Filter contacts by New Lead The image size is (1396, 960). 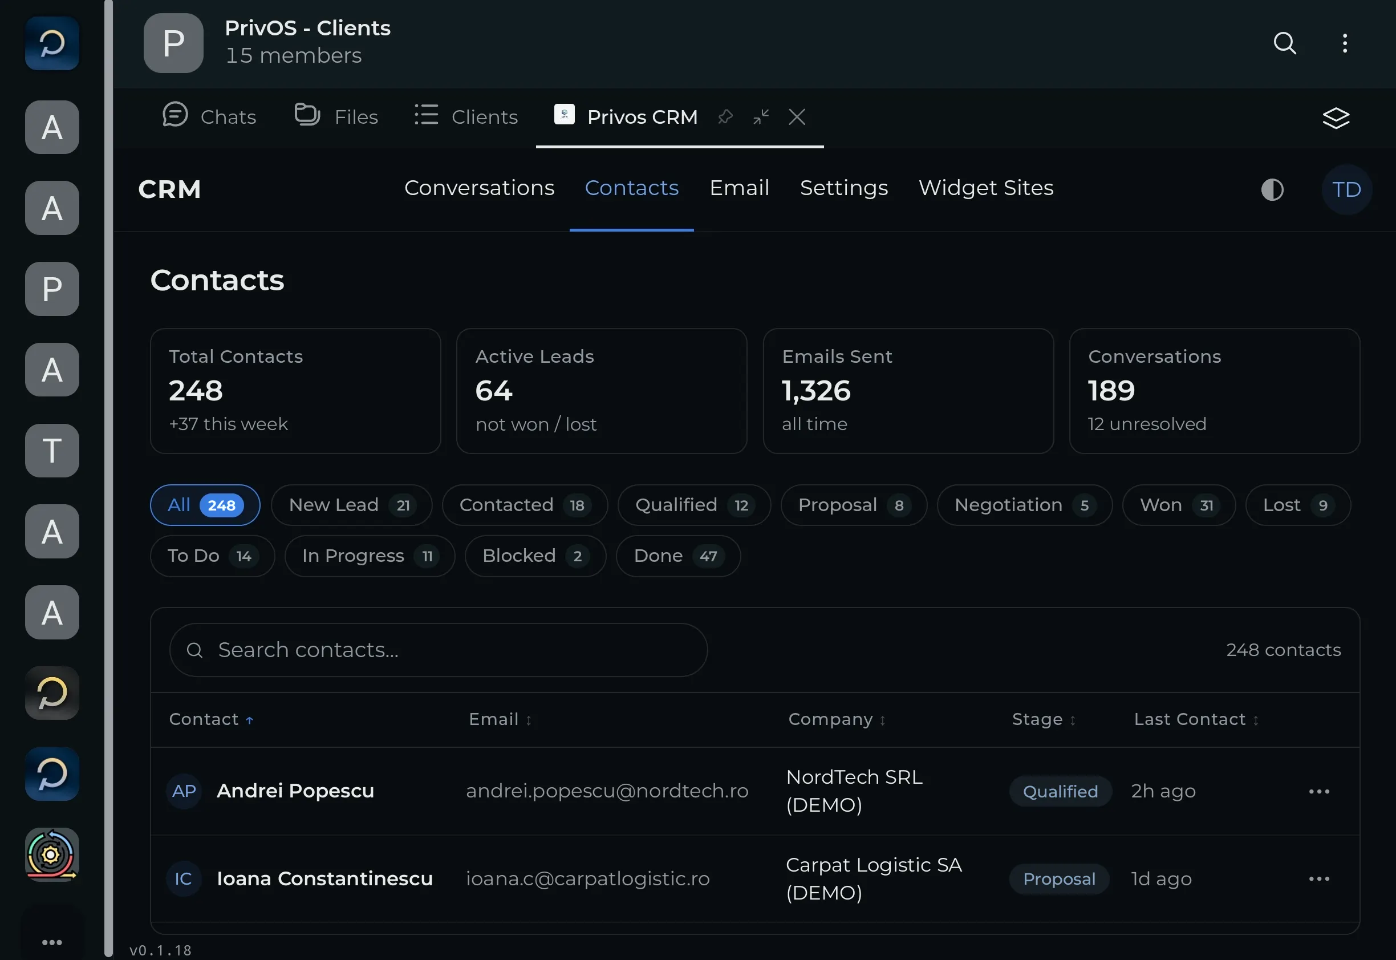[352, 505]
